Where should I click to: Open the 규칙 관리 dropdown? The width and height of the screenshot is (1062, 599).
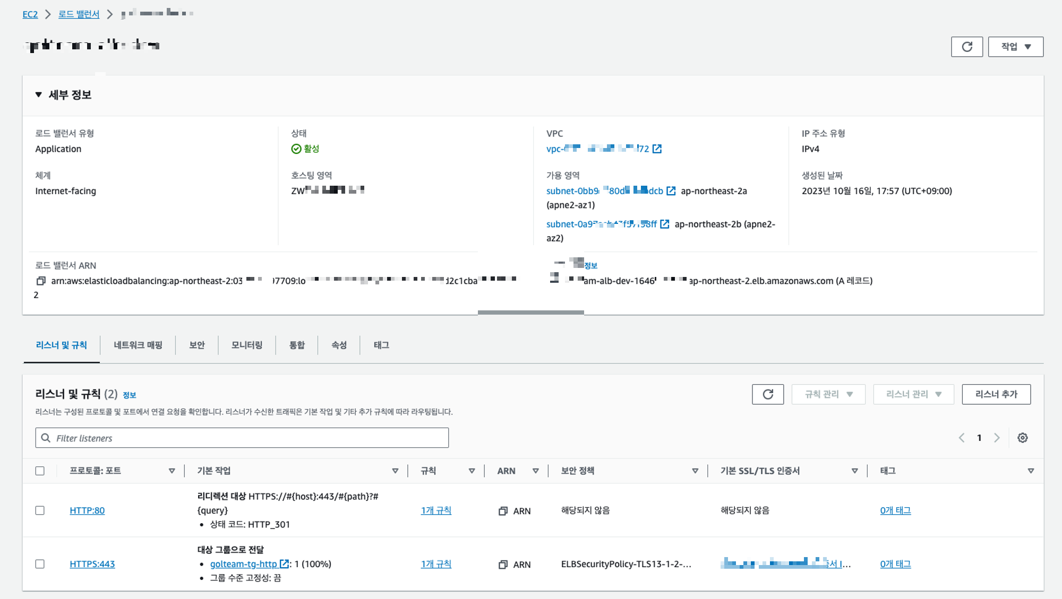click(x=828, y=394)
